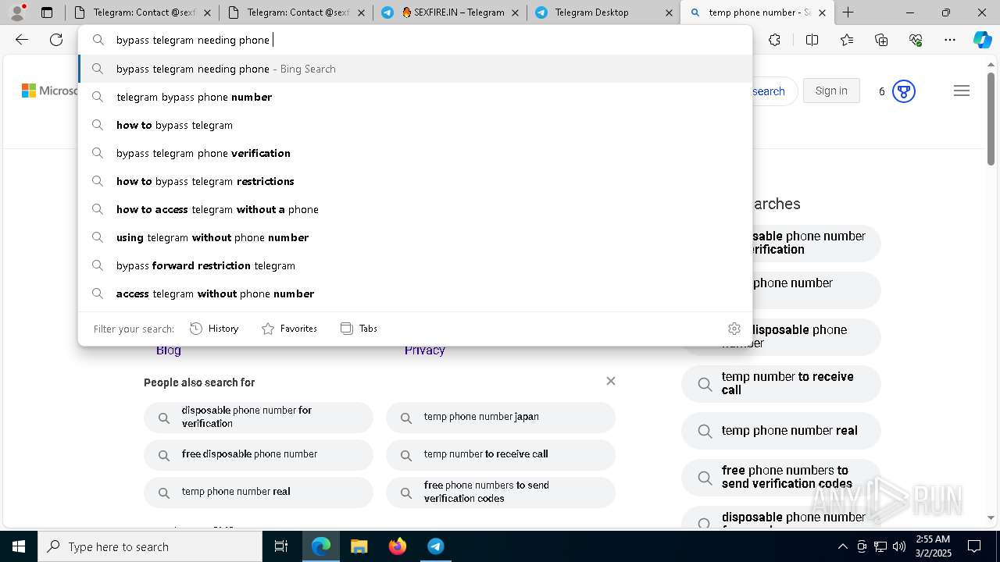Open File Explorer from the taskbar

tap(359, 546)
